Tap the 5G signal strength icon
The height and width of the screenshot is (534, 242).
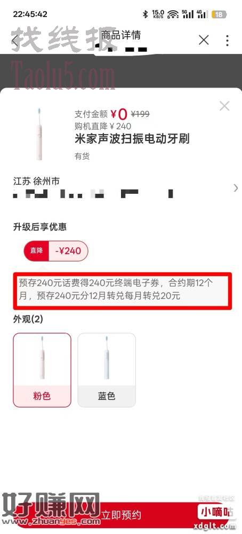188,14
